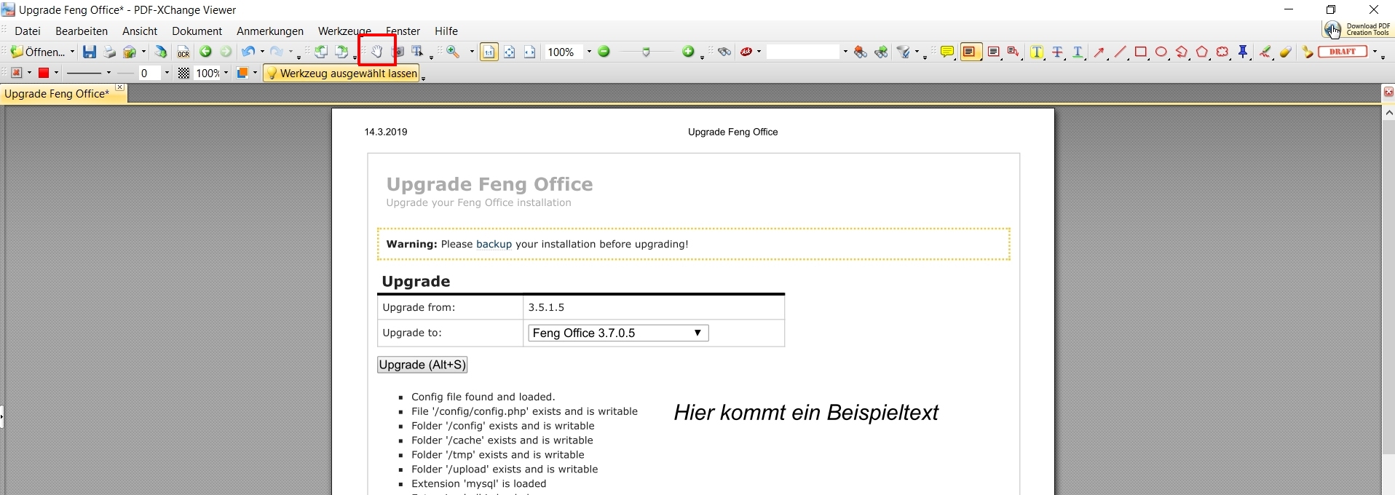The image size is (1395, 495).
Task: Select the Zoom In magnifier tool
Action: tap(454, 52)
